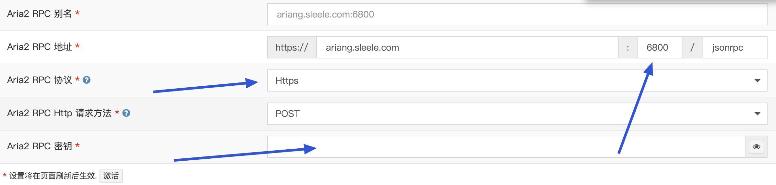Click the https:// prefix box
776x185 pixels.
[x=291, y=47]
